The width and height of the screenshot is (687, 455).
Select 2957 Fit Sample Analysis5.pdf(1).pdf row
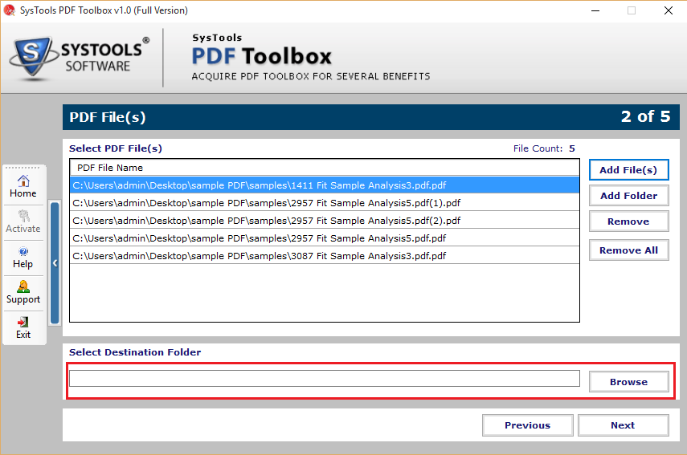[x=325, y=202]
